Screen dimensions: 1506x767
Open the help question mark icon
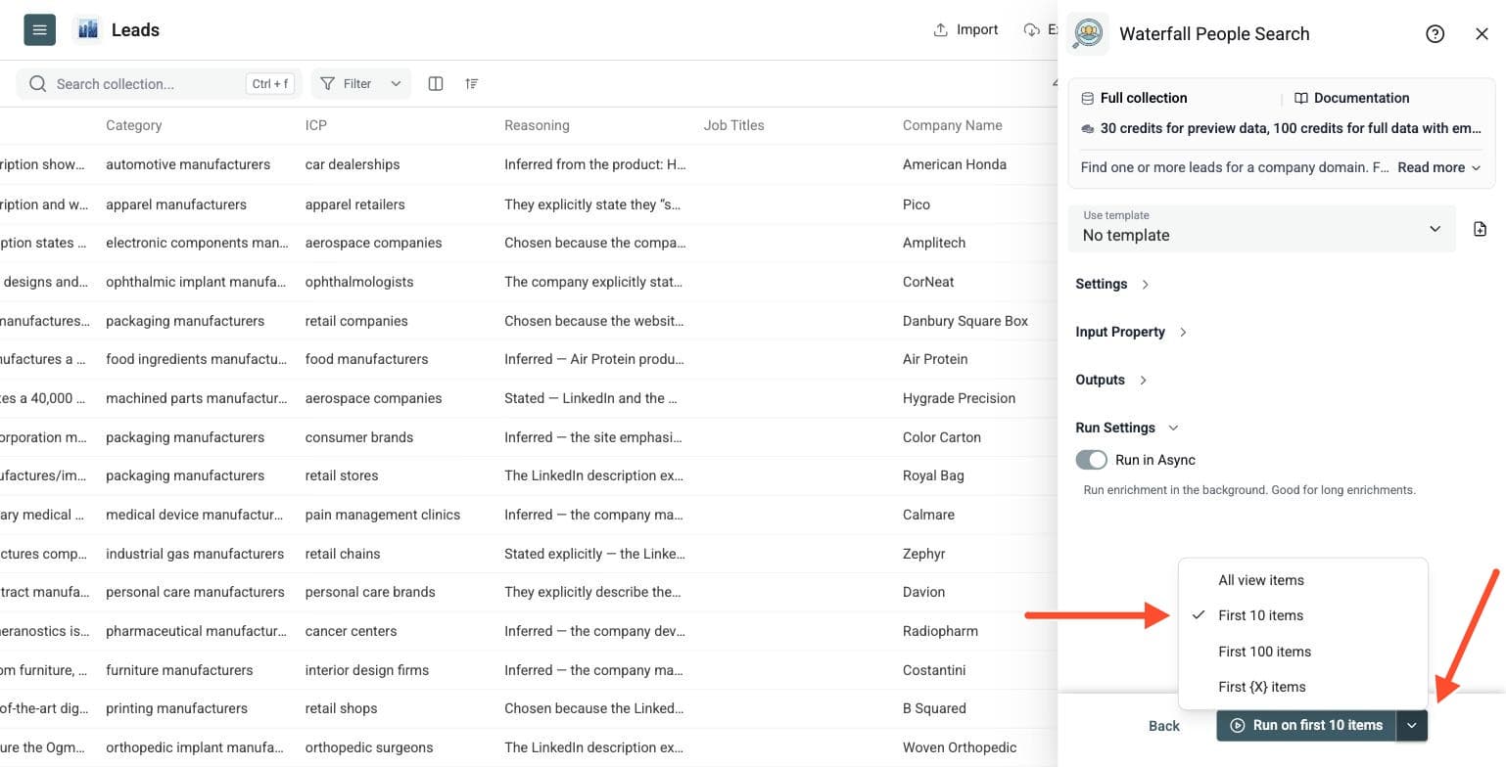(x=1435, y=34)
